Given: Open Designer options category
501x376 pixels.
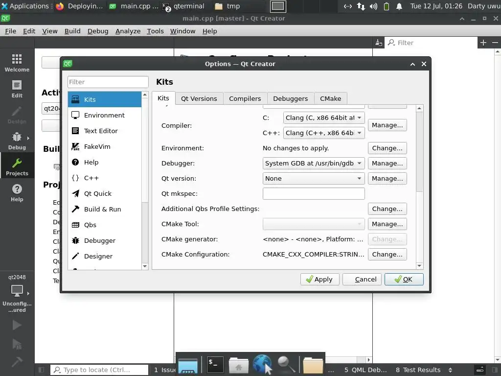Looking at the screenshot, I should point(105,256).
